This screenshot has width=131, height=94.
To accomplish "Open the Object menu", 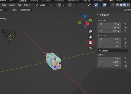I will click(27, 5).
